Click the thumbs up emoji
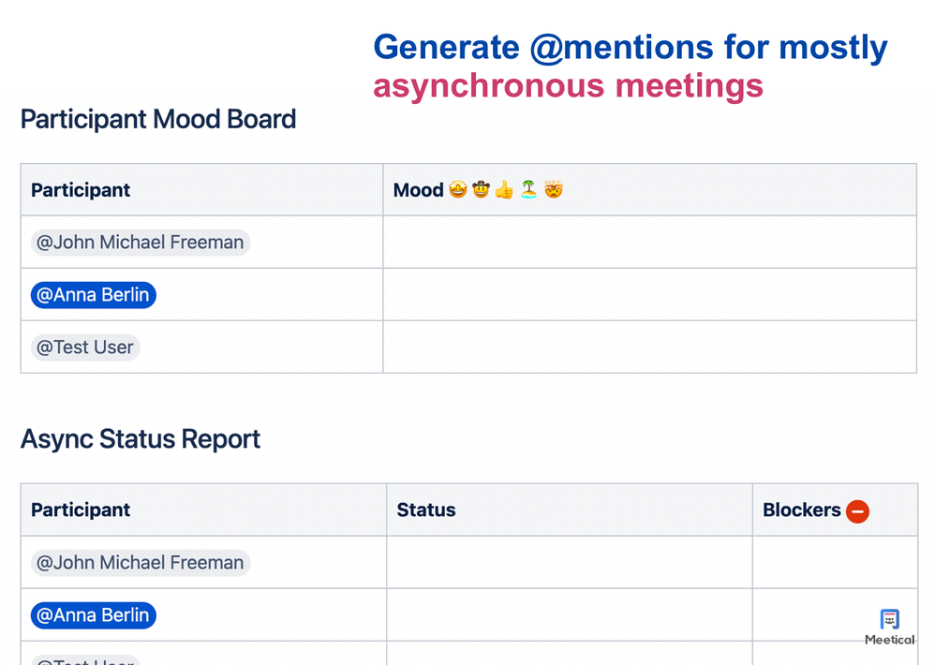Viewport: 935px width, 665px height. click(x=504, y=190)
